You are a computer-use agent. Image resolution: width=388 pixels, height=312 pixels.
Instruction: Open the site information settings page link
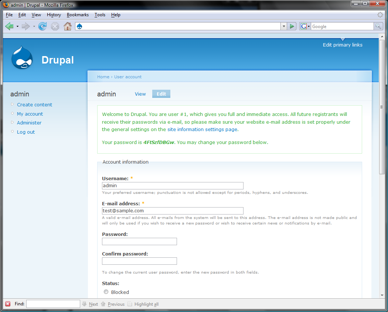point(202,129)
